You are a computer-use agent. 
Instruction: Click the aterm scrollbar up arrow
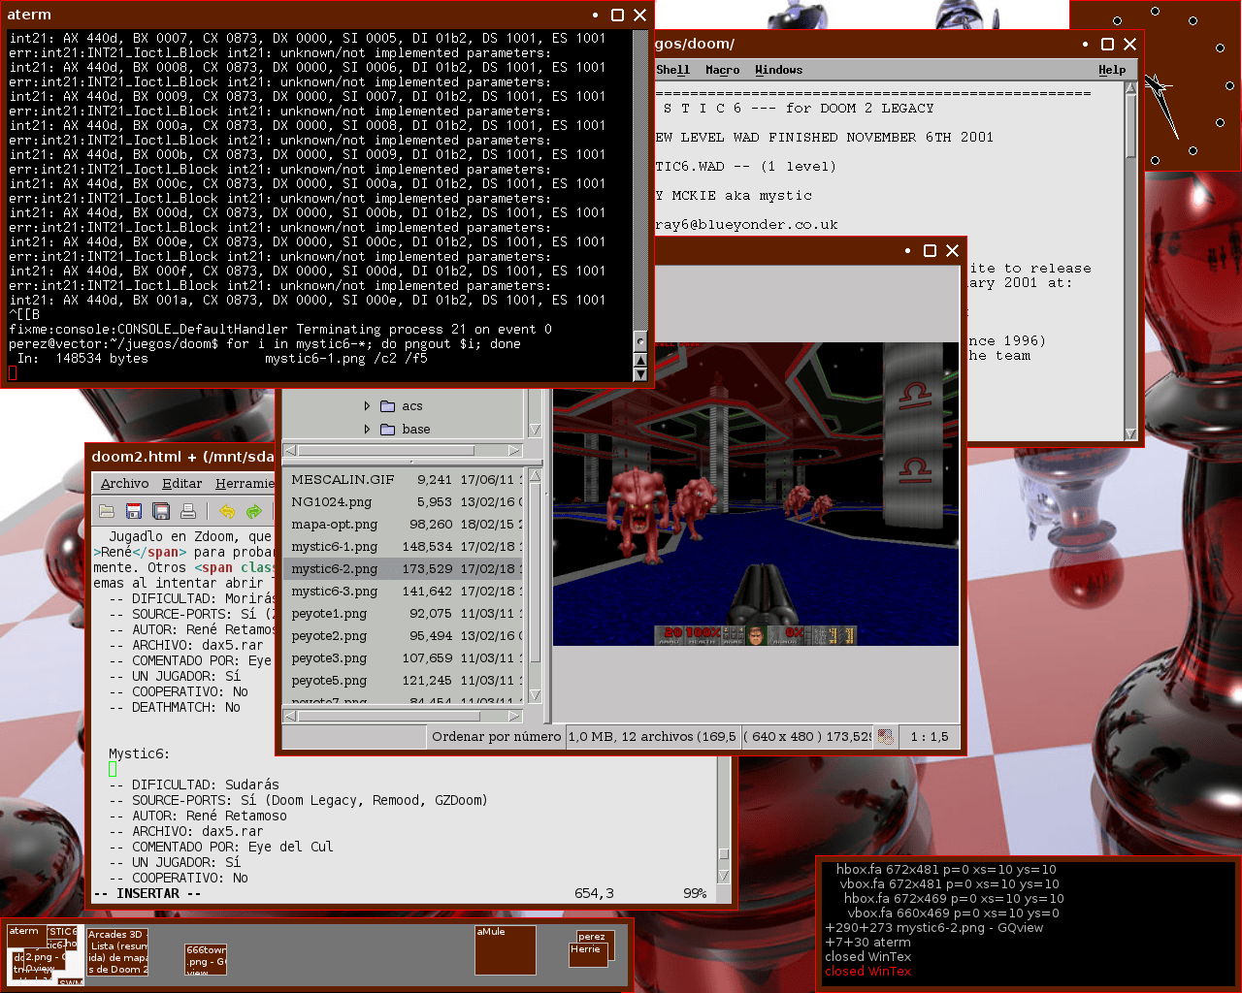coord(640,361)
